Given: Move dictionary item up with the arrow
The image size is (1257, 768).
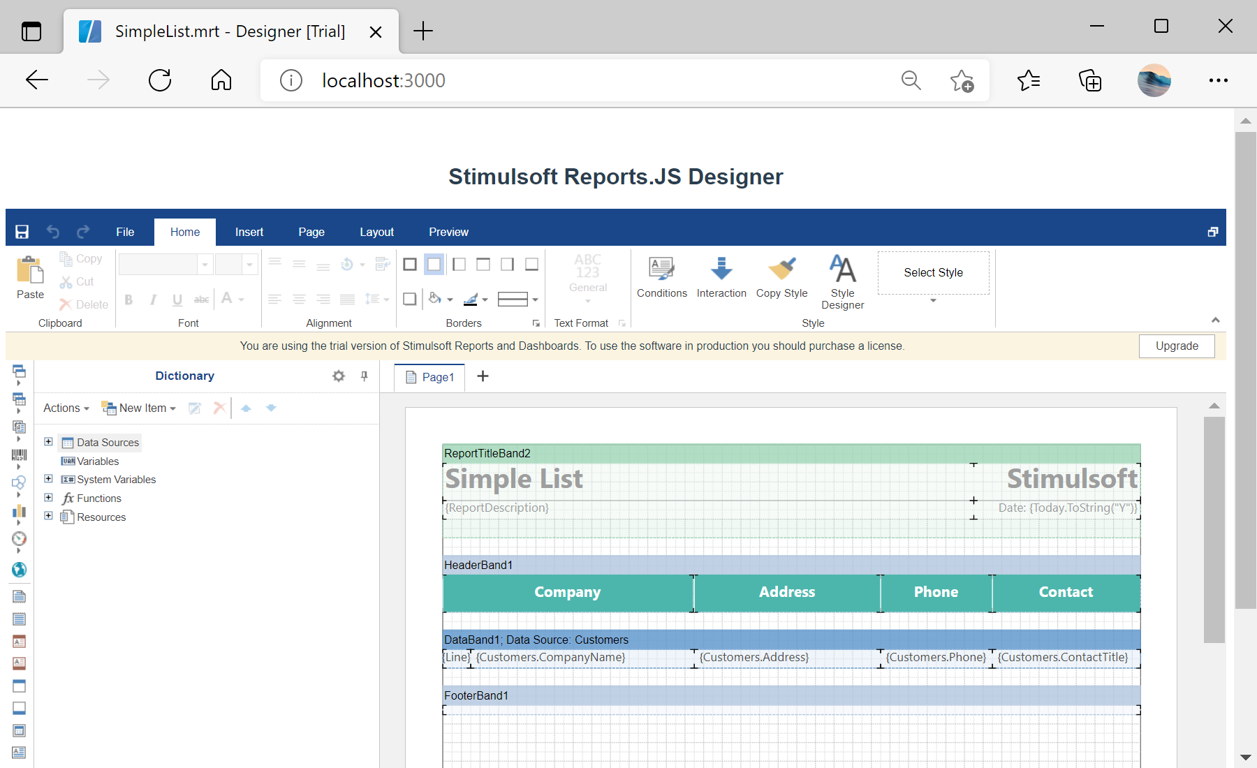Looking at the screenshot, I should tap(246, 408).
